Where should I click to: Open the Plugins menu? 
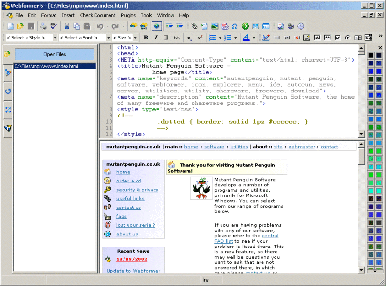pyautogui.click(x=128, y=15)
